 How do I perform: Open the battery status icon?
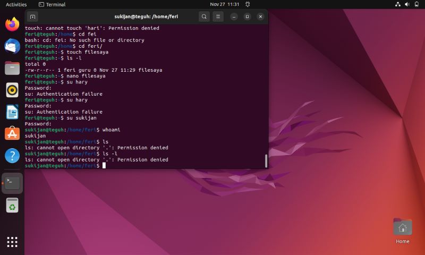coord(416,4)
